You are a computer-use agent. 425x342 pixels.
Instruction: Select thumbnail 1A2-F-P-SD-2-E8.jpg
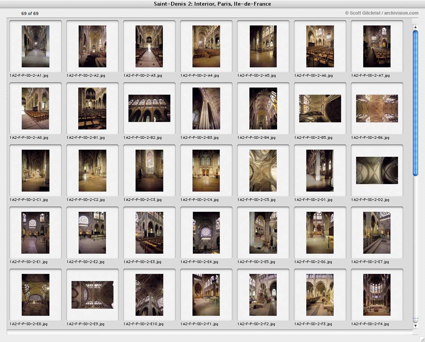[36, 295]
